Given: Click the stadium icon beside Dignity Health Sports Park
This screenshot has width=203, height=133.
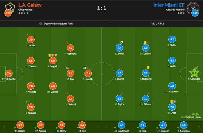Looking at the screenshot, I should (41, 23).
